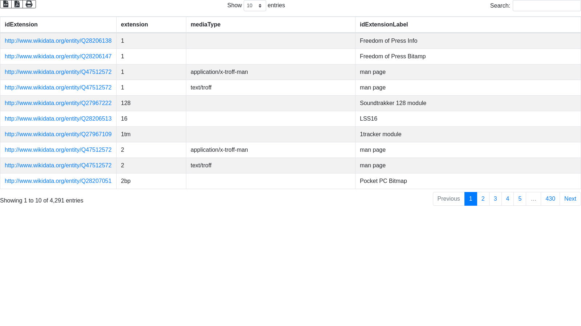The height and width of the screenshot is (326, 581).
Task: Open the Show entries count dropdown
Action: pyautogui.click(x=255, y=6)
